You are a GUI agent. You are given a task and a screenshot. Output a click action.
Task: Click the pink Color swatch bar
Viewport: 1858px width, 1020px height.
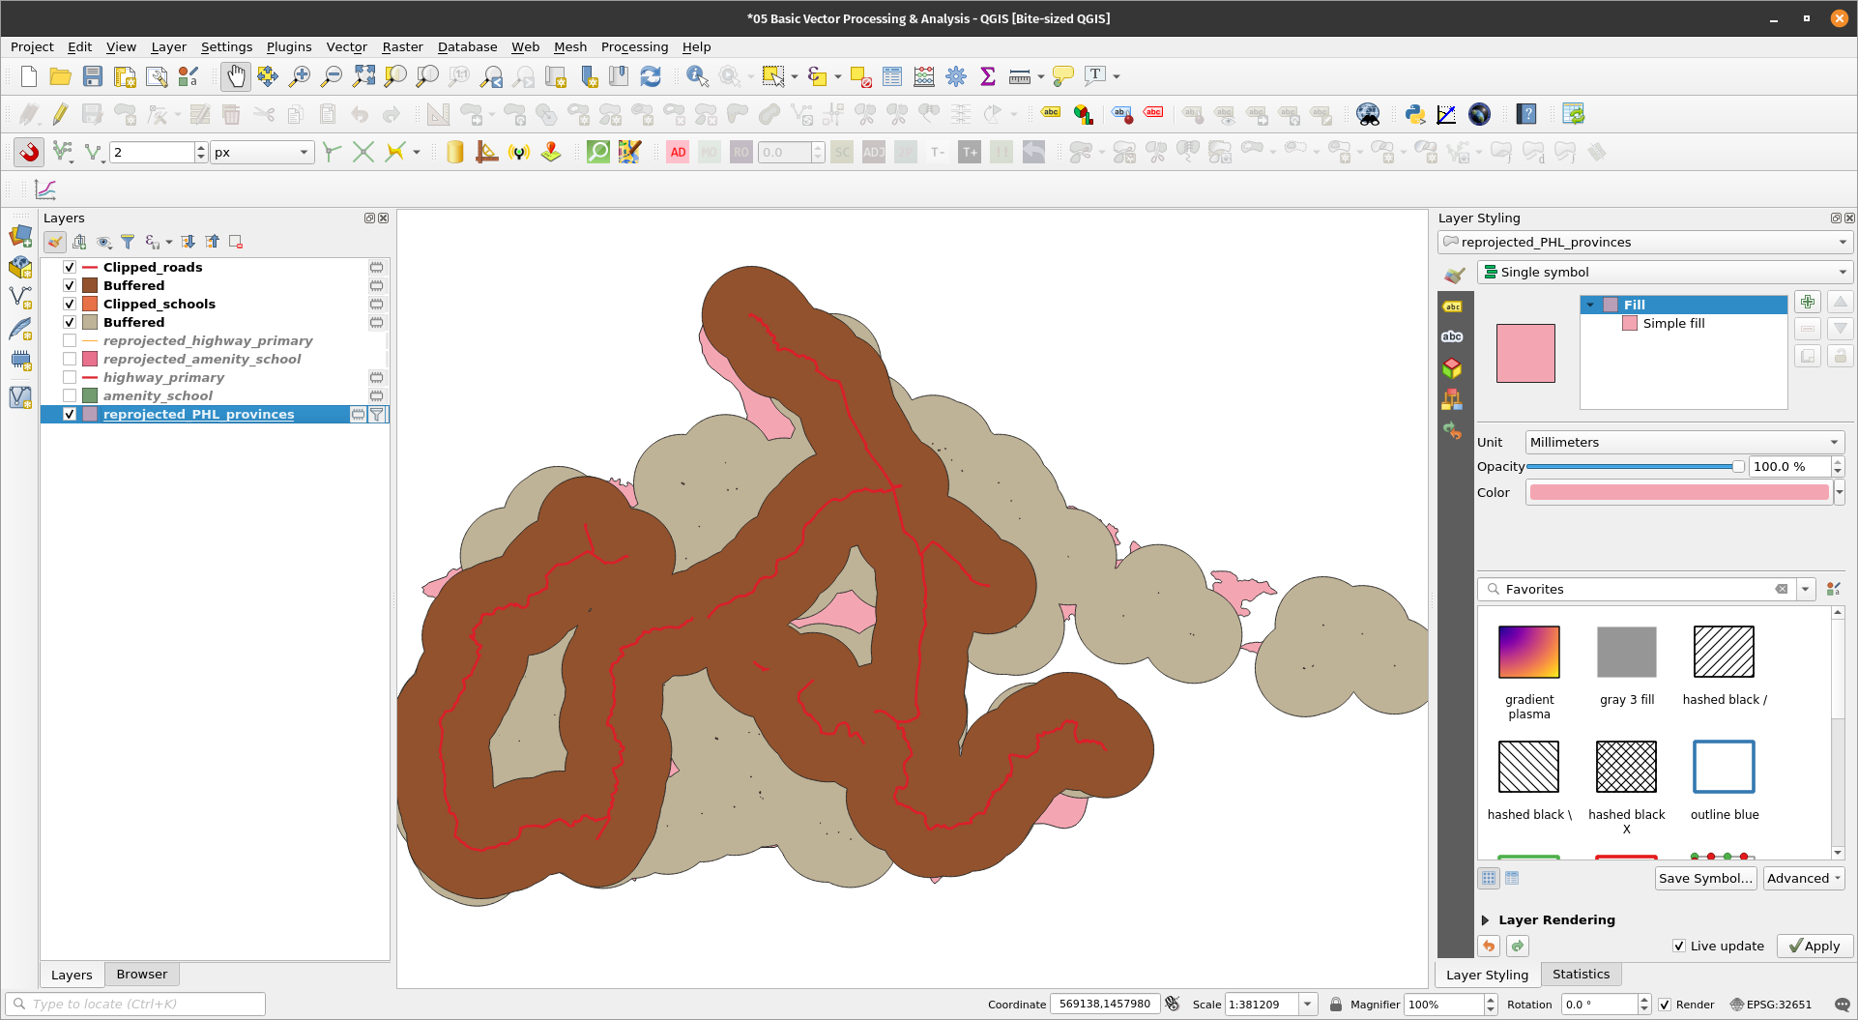(x=1678, y=492)
